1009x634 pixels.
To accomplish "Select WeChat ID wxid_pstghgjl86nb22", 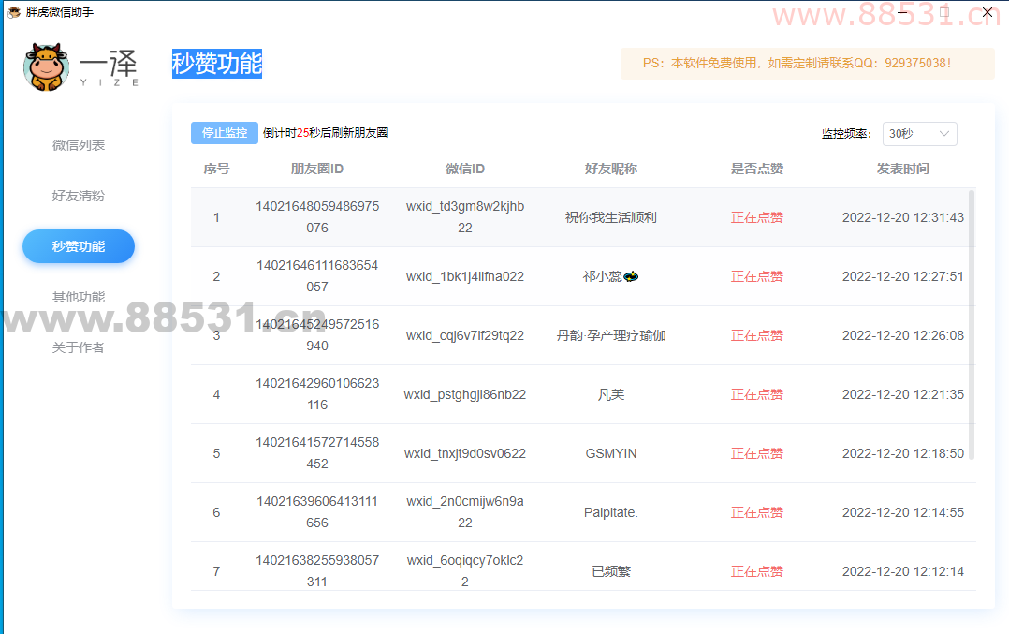I will coord(465,394).
